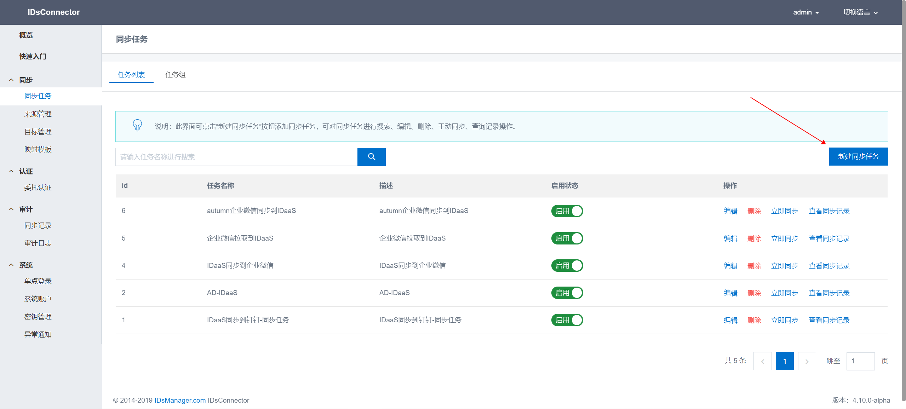Switch to the 任务列表 tab
The image size is (906, 409).
131,75
